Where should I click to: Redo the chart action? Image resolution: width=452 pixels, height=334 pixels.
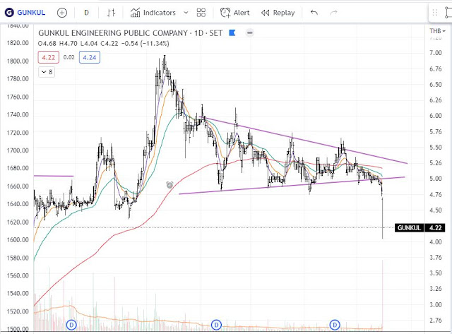click(x=334, y=13)
